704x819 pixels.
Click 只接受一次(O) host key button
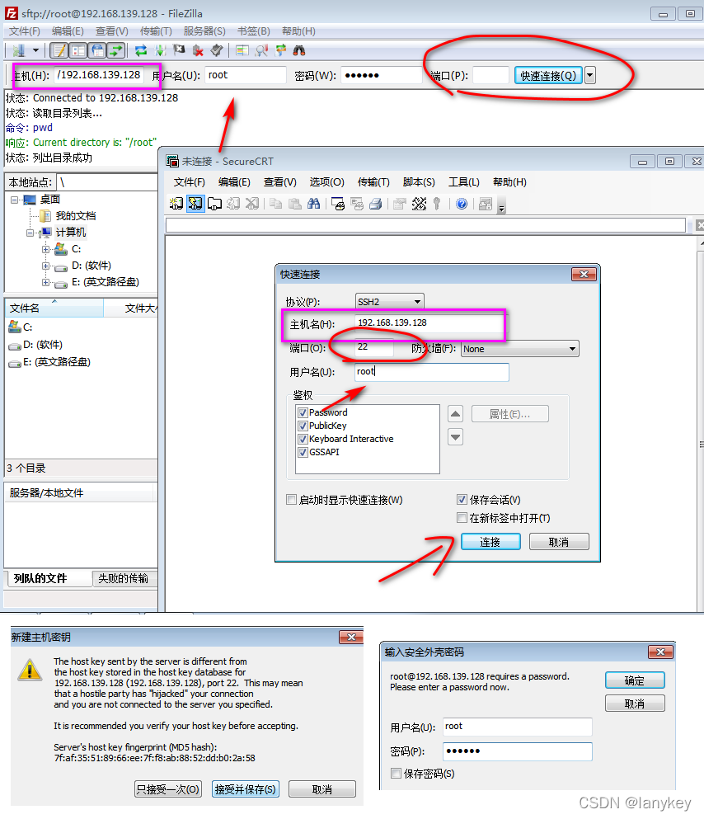167,788
